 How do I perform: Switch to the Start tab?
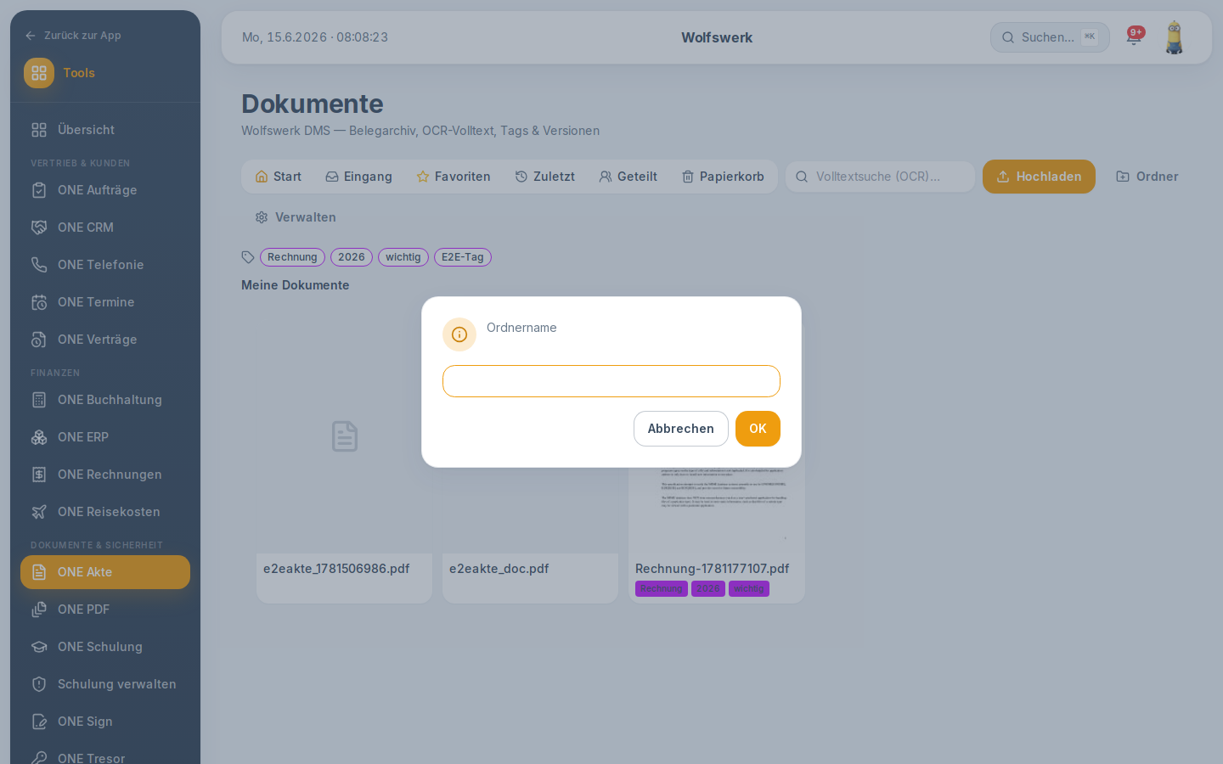coord(279,177)
